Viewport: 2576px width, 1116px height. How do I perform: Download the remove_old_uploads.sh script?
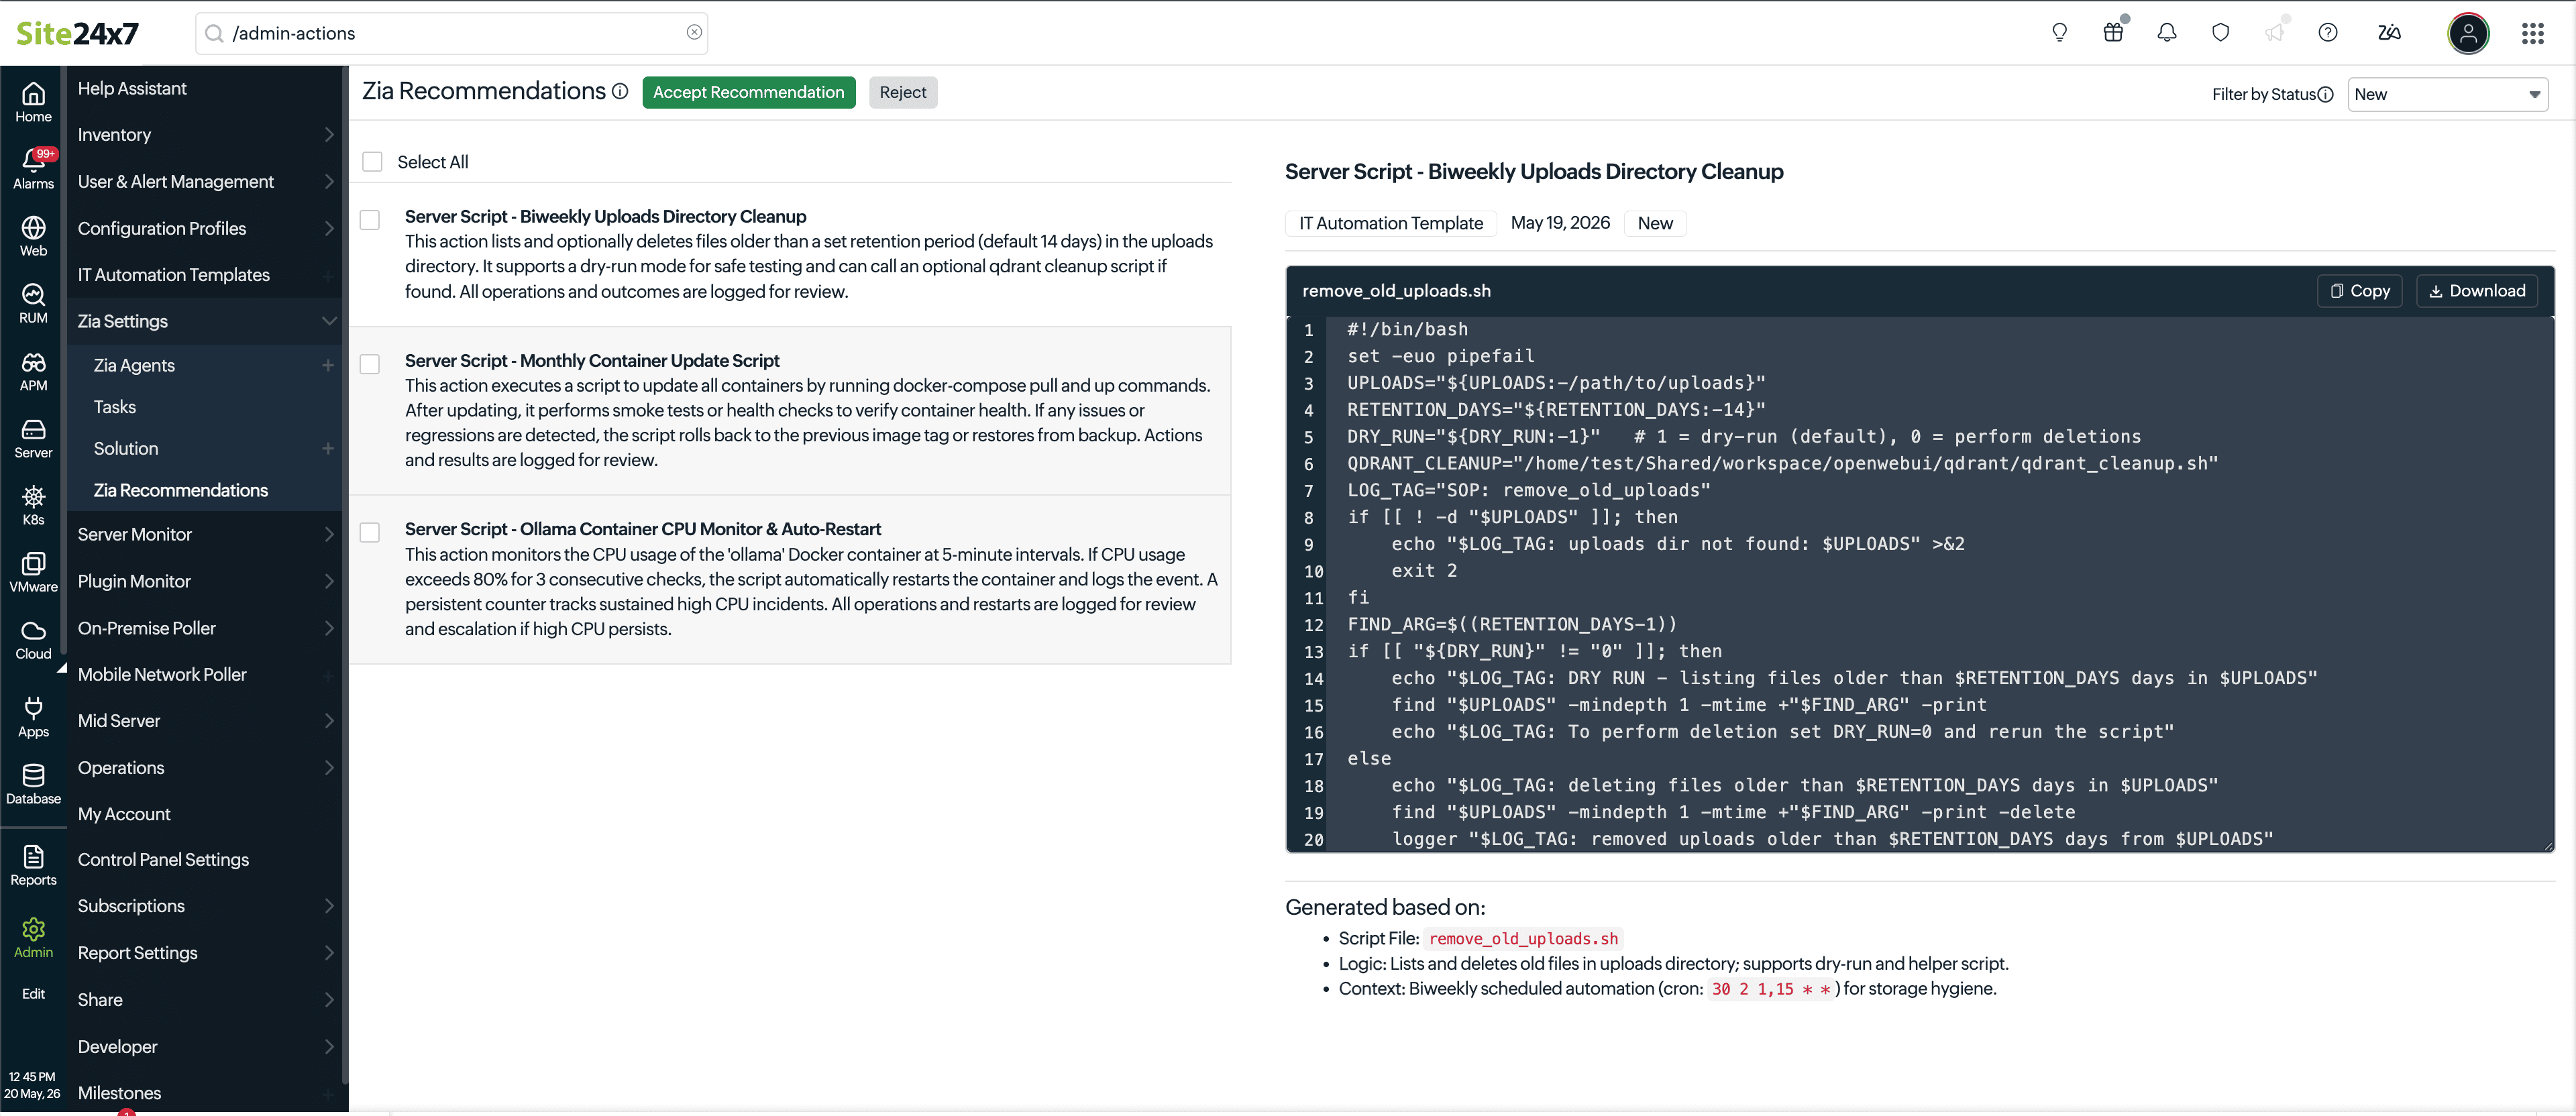(x=2477, y=290)
